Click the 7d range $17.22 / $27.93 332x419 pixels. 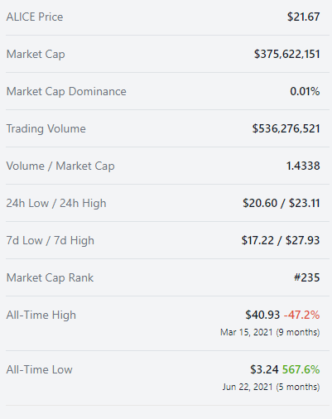(281, 240)
